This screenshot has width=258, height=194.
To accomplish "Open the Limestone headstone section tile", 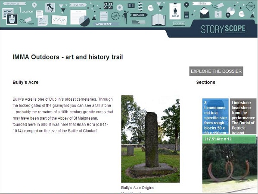I will point(243,116).
